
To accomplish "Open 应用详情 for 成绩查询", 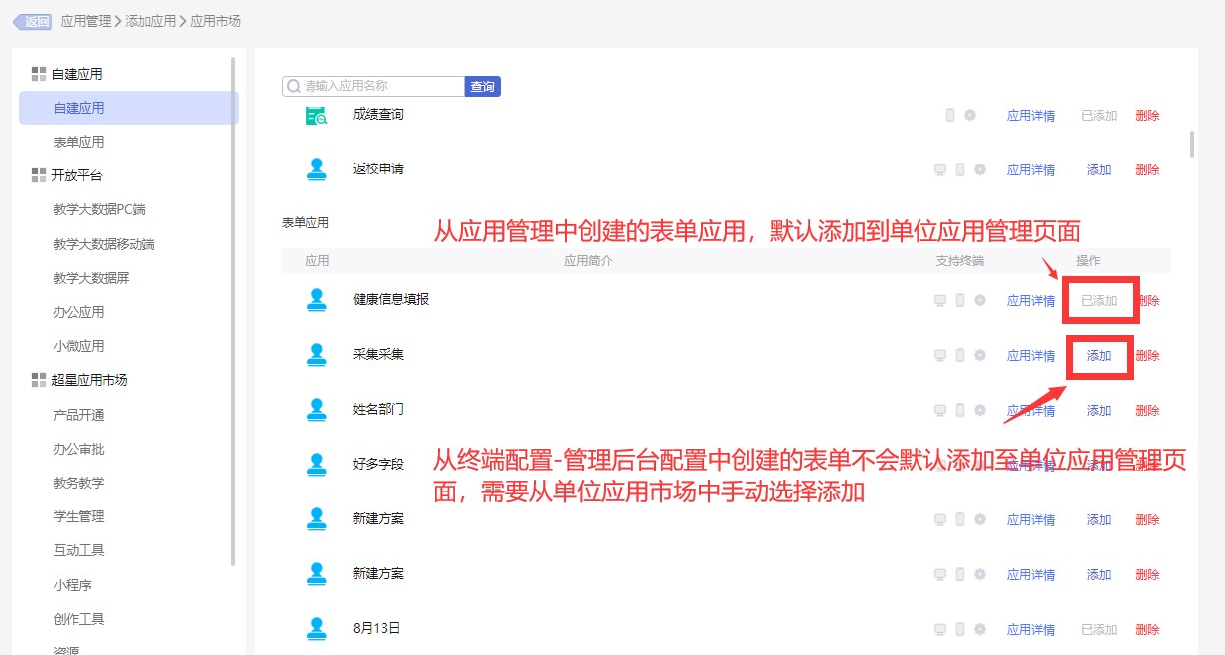I will 1031,116.
